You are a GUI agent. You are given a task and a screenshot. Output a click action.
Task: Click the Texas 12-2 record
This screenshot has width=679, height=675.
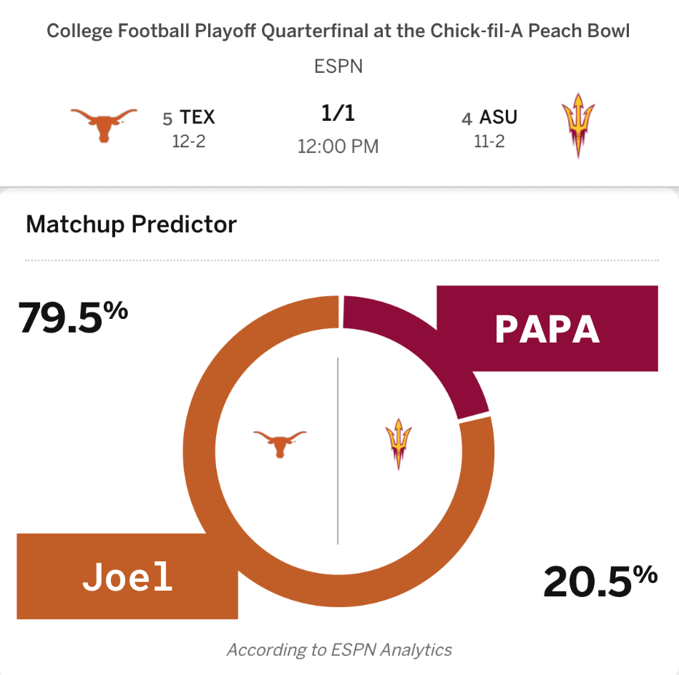click(x=189, y=141)
